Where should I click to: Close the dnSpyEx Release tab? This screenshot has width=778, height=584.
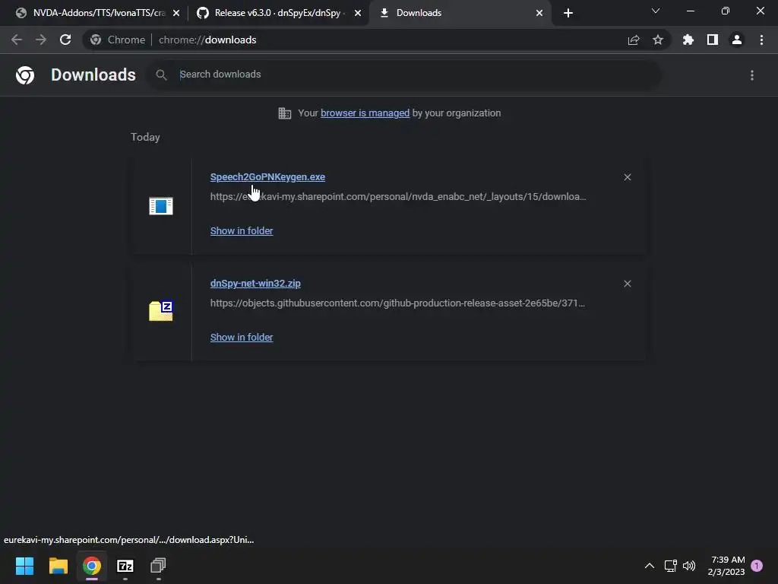pos(358,13)
